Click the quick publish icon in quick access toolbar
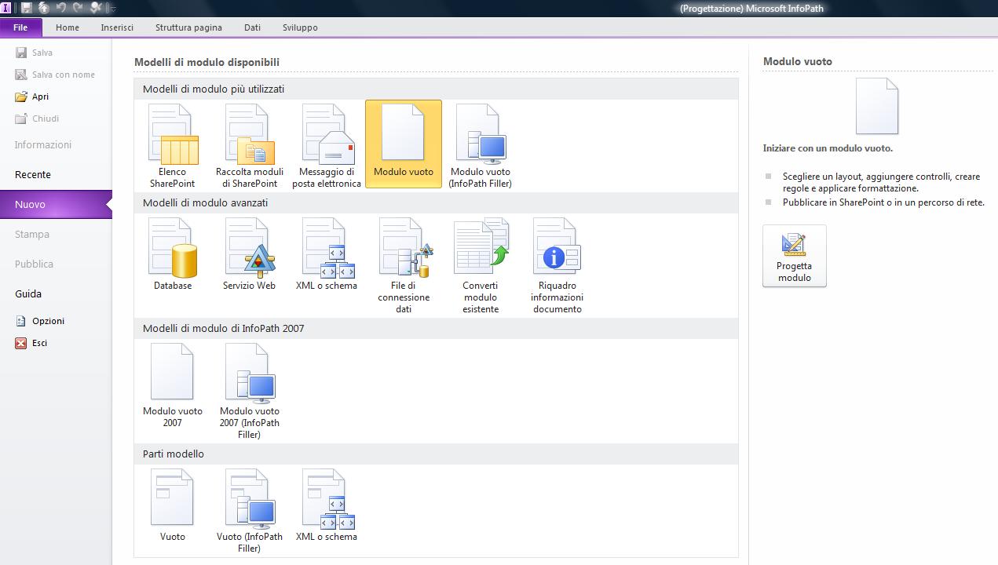 (x=43, y=8)
